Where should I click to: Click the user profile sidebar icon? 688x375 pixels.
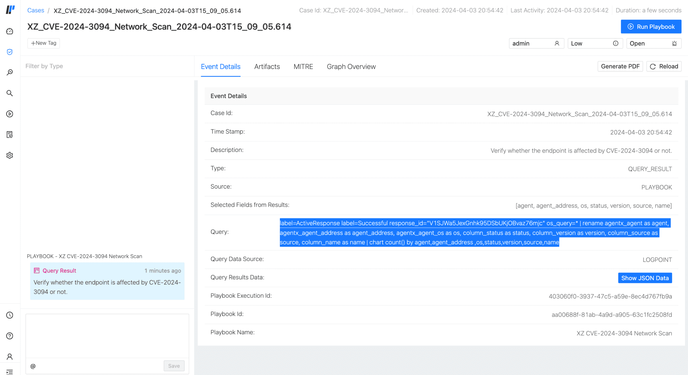point(10,357)
